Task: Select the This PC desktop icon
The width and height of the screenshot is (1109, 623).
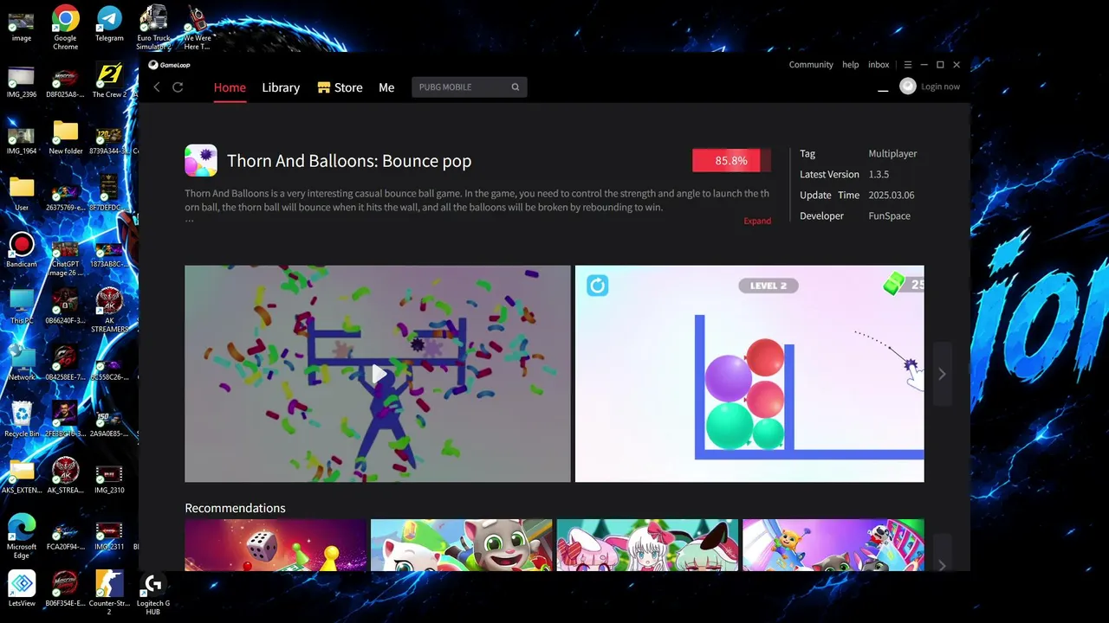Action: pos(22,307)
